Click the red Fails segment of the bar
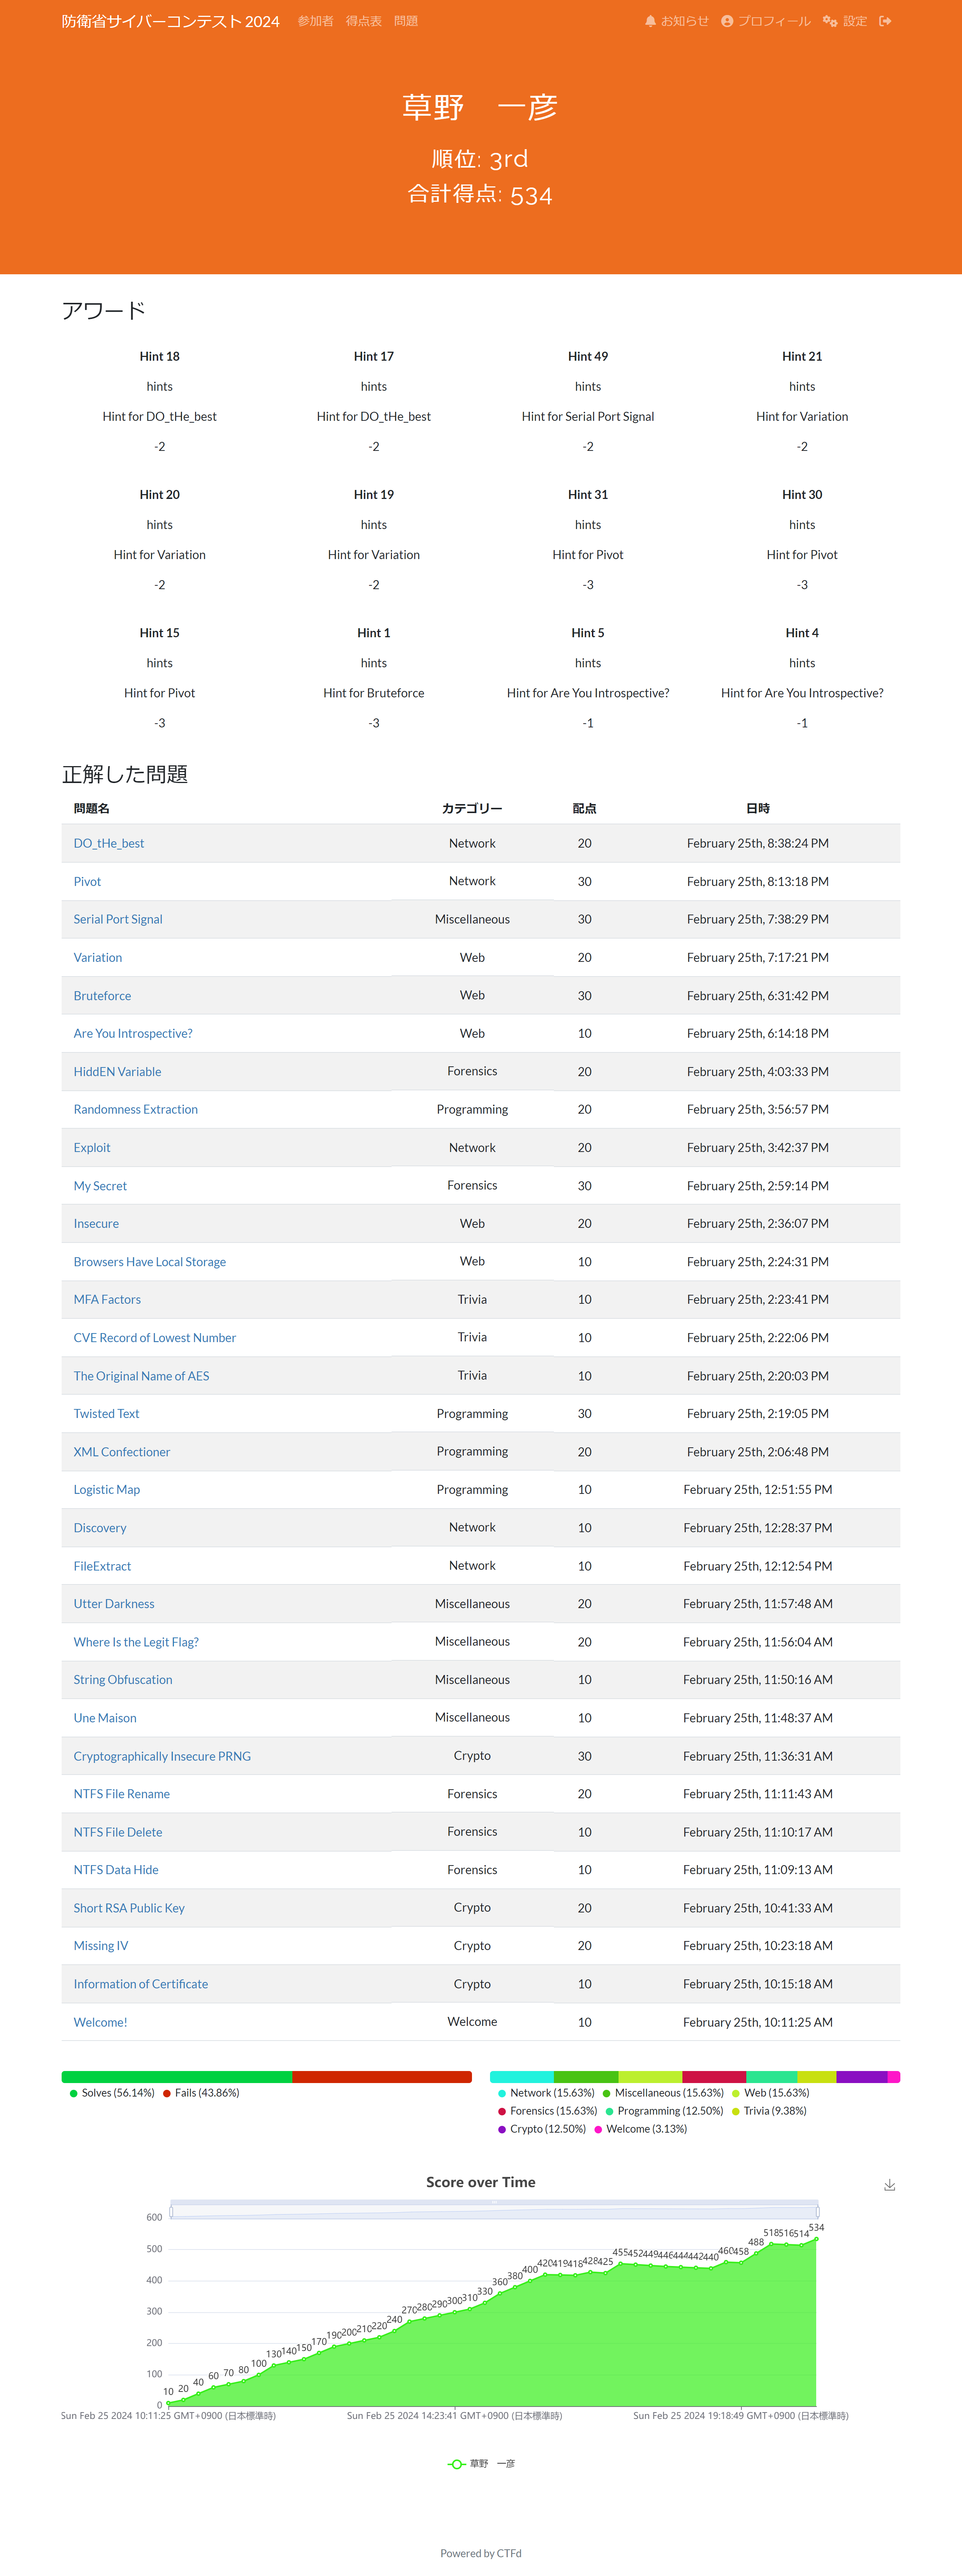This screenshot has height=2576, width=962. click(381, 2077)
